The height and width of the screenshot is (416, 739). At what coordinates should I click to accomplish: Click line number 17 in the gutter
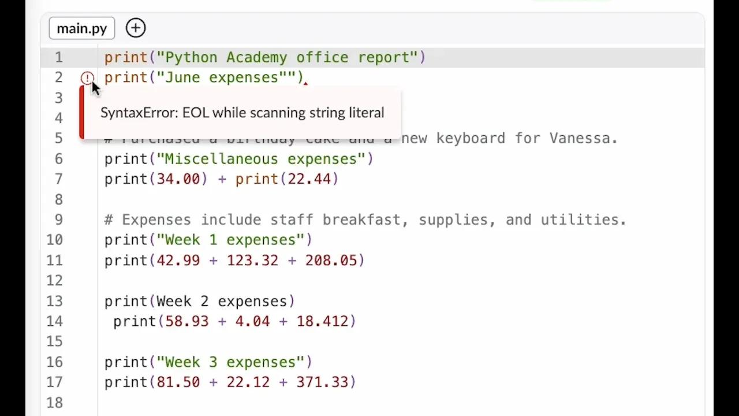[x=55, y=382]
